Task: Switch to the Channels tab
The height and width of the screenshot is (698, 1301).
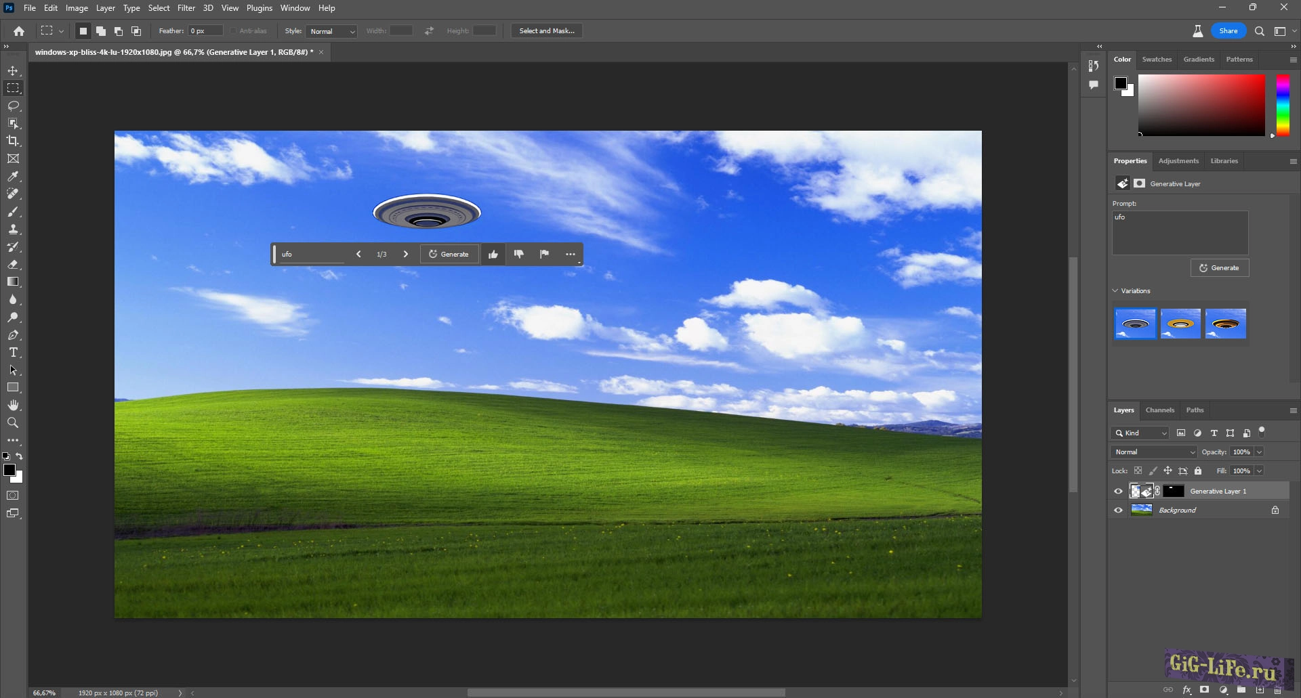Action: tap(1159, 410)
